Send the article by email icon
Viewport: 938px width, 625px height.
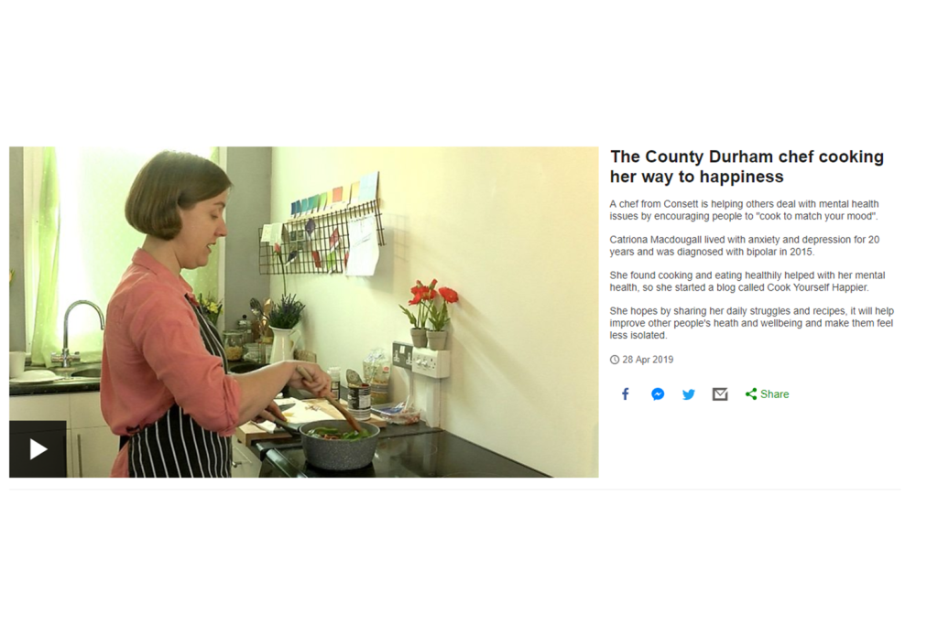pos(720,394)
